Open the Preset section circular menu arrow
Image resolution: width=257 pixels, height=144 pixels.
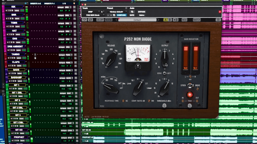126,8
